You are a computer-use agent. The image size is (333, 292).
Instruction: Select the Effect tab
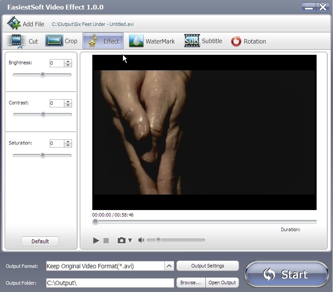[x=103, y=41]
